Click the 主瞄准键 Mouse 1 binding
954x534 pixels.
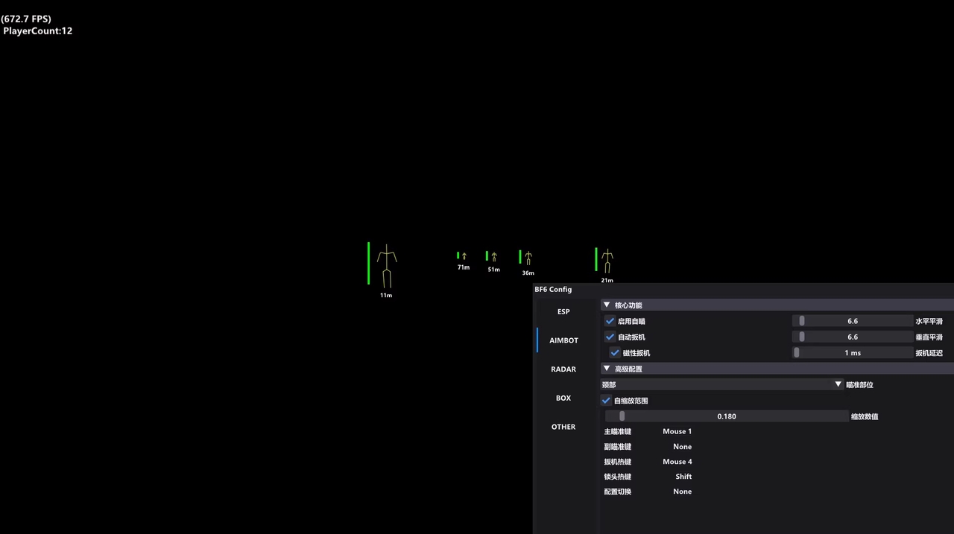tap(677, 432)
